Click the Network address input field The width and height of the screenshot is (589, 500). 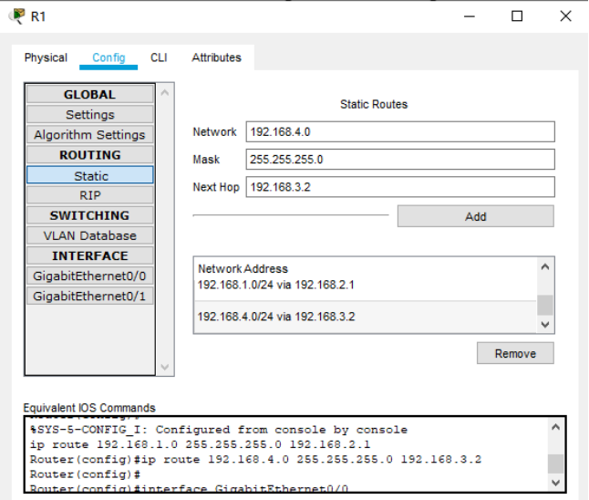pos(400,131)
